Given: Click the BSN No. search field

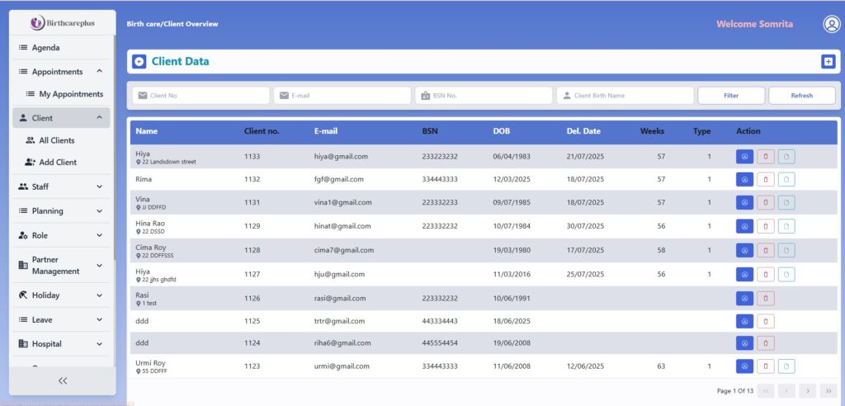Looking at the screenshot, I should click(484, 96).
